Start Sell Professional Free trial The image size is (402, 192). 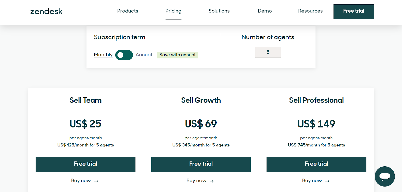coord(316,164)
